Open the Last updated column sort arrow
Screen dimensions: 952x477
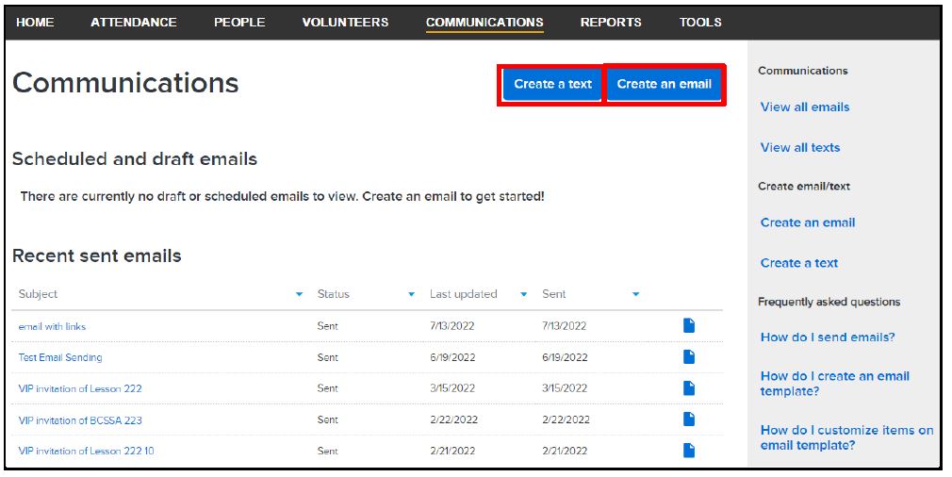tap(524, 295)
